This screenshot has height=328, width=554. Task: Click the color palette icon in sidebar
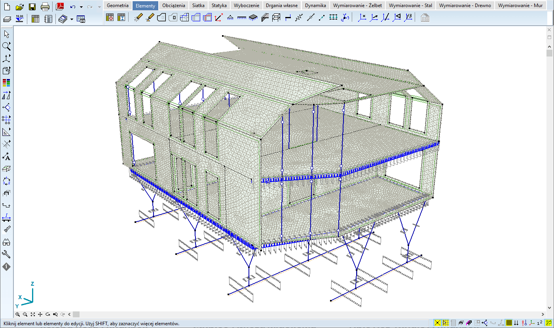tap(6, 83)
